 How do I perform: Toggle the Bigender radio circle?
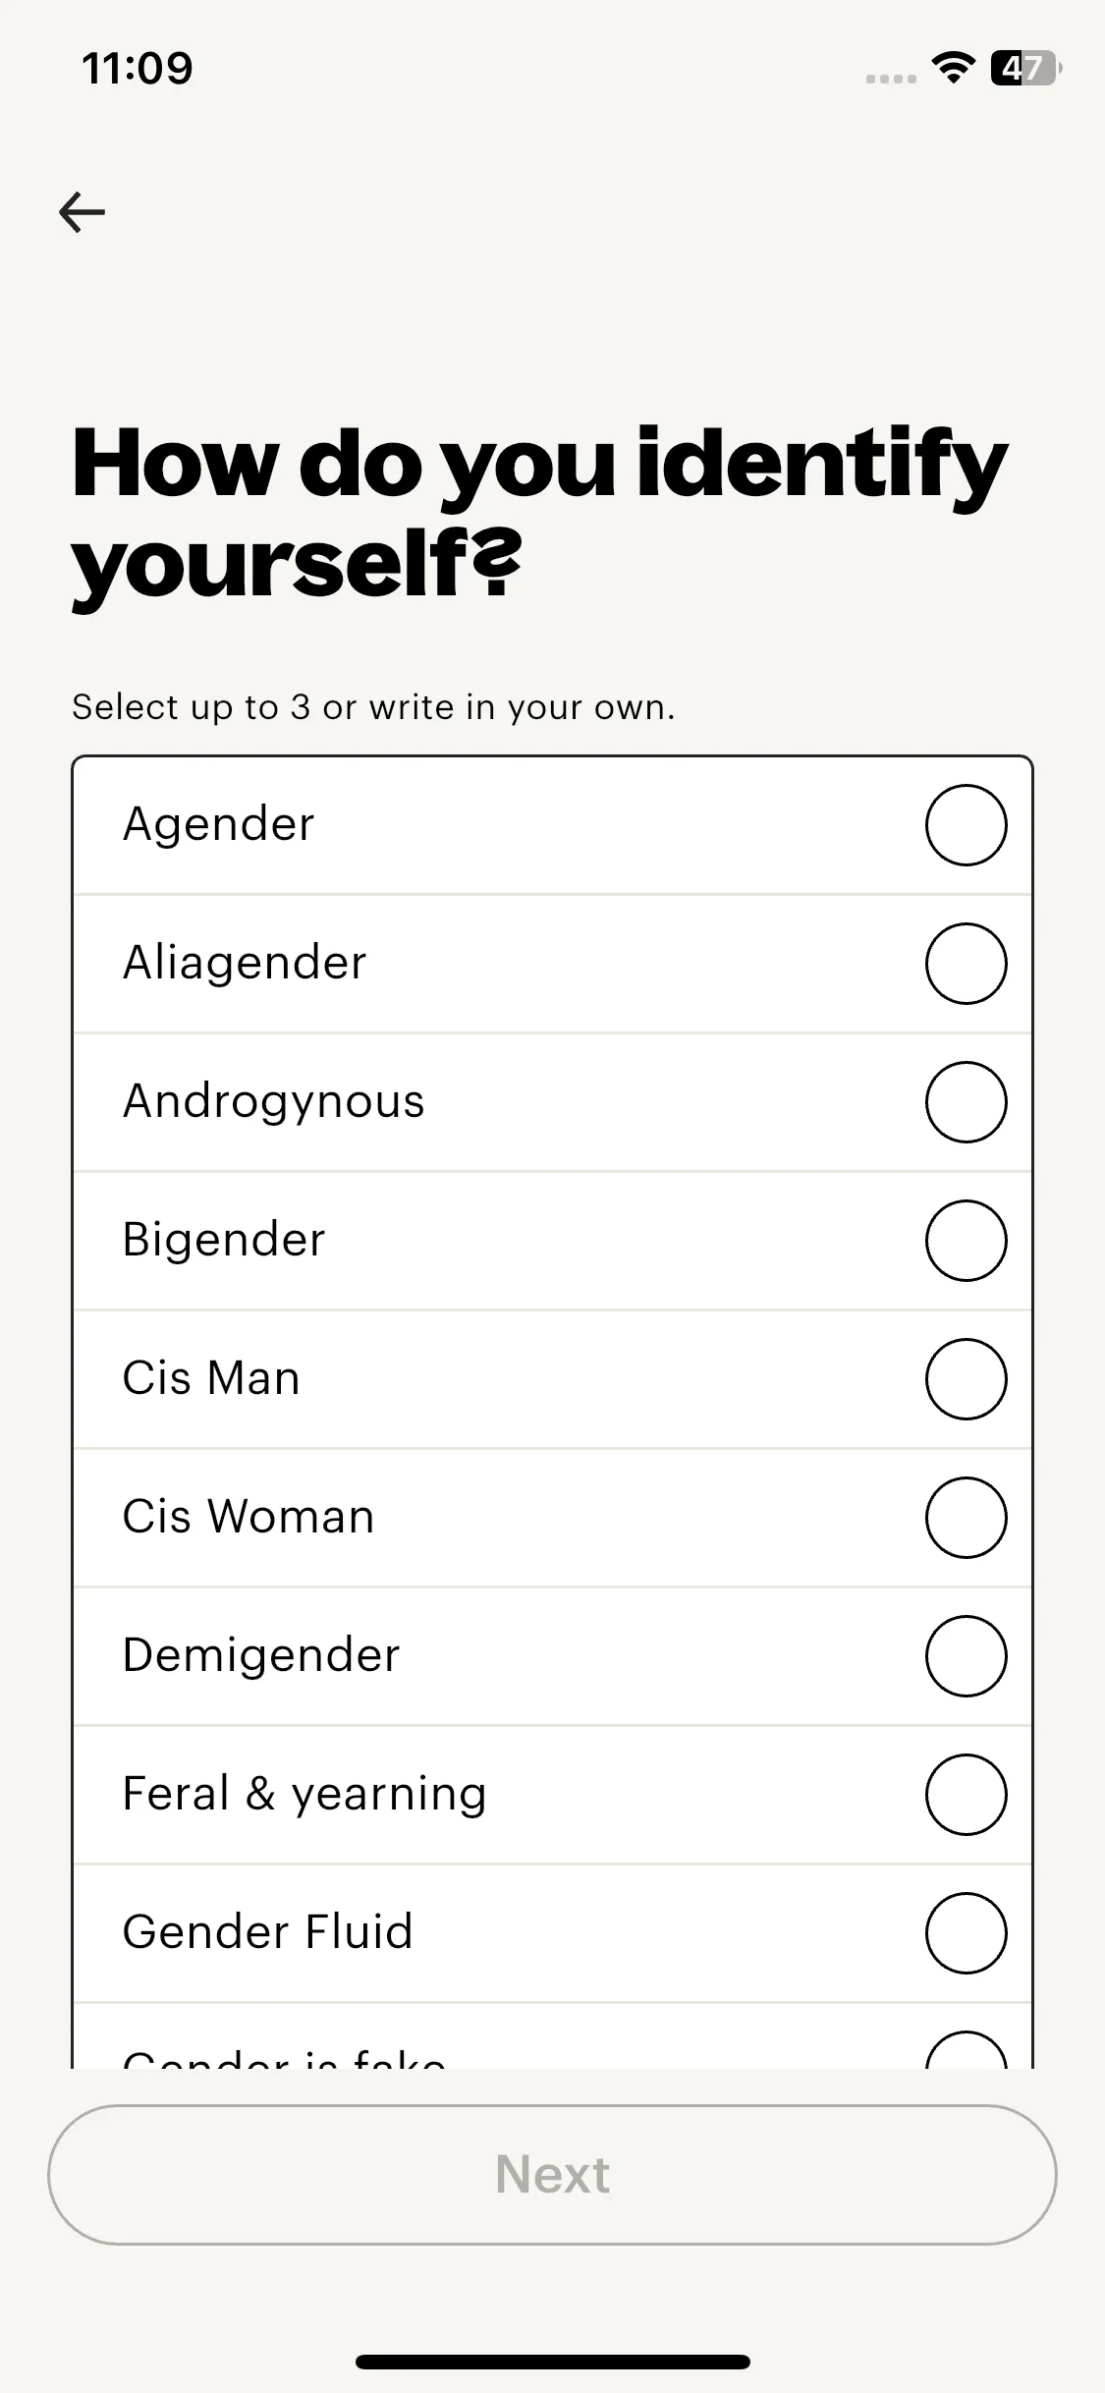coord(966,1241)
